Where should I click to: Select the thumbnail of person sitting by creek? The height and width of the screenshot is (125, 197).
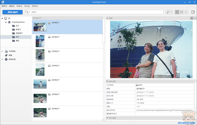pyautogui.click(x=40, y=98)
